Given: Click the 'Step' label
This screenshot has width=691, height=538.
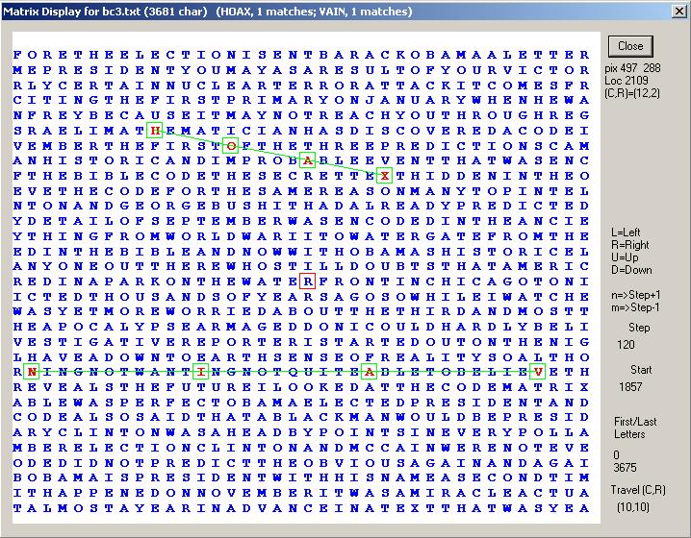Looking at the screenshot, I should coord(639,328).
